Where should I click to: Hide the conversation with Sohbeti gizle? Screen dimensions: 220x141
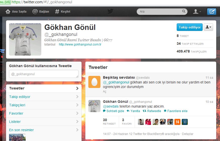114,111
